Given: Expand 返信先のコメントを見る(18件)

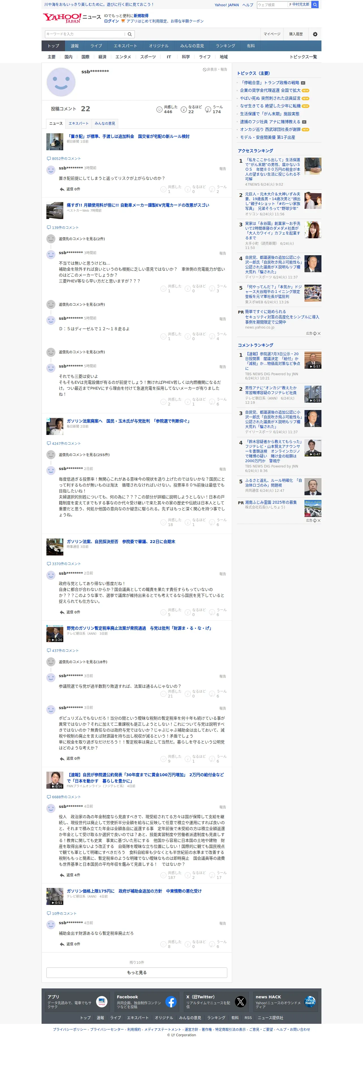Looking at the screenshot, I should coord(83,662).
